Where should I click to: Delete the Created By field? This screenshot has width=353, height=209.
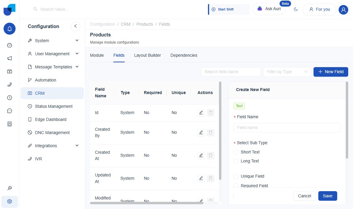(211, 132)
